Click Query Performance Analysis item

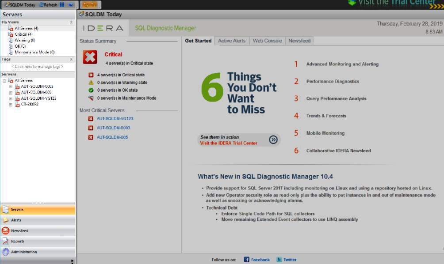(336, 98)
